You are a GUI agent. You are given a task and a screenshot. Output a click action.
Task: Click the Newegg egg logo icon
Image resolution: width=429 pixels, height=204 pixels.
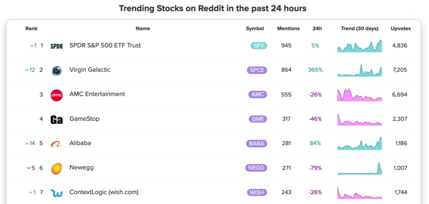point(56,168)
